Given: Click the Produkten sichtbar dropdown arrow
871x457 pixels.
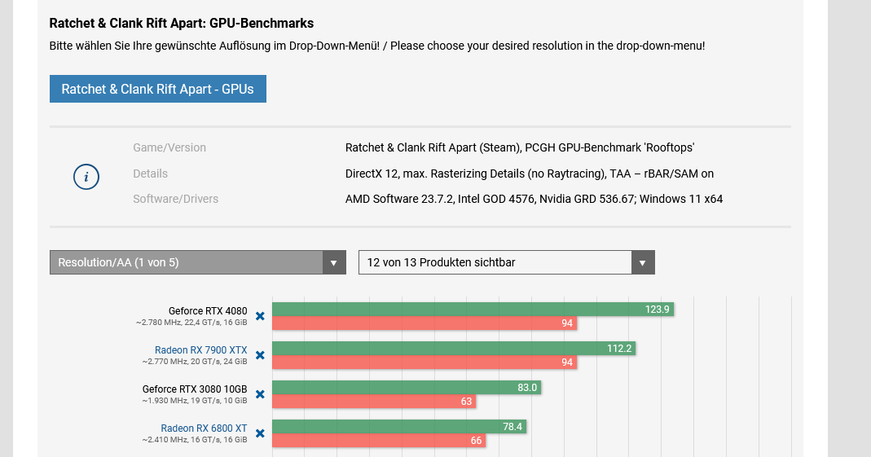Looking at the screenshot, I should 643,262.
